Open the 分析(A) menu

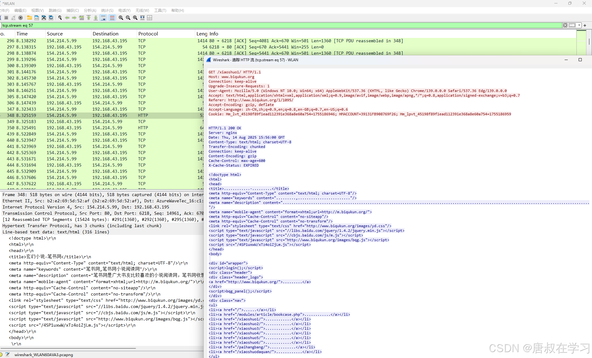click(x=90, y=11)
